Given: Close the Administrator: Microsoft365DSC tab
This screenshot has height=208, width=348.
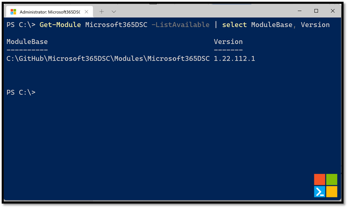Looking at the screenshot, I should point(87,12).
